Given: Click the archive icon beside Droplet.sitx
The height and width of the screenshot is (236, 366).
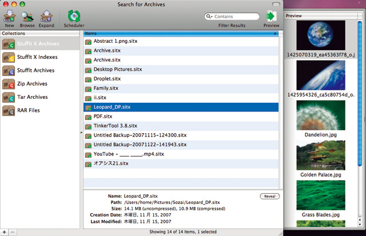Looking at the screenshot, I should pos(88,79).
